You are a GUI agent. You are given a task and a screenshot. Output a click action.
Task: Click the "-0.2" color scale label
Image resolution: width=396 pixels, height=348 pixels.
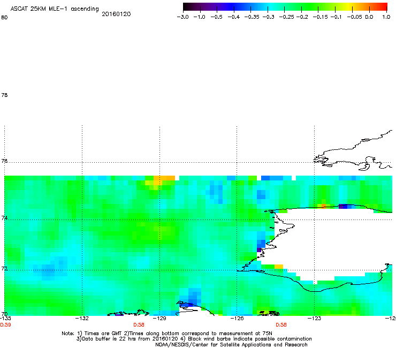[x=302, y=17]
